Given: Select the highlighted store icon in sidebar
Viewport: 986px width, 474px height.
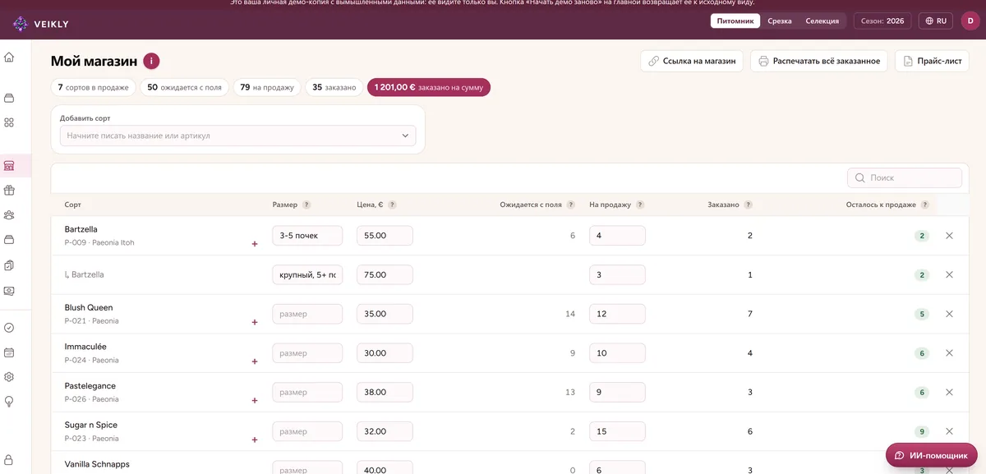Looking at the screenshot, I should point(9,166).
